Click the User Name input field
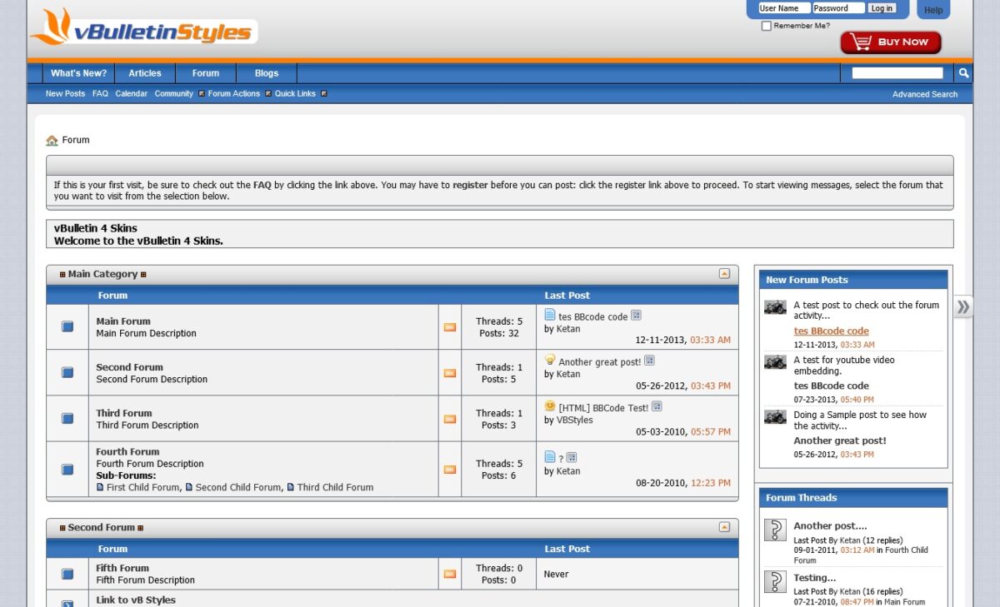 pos(783,8)
